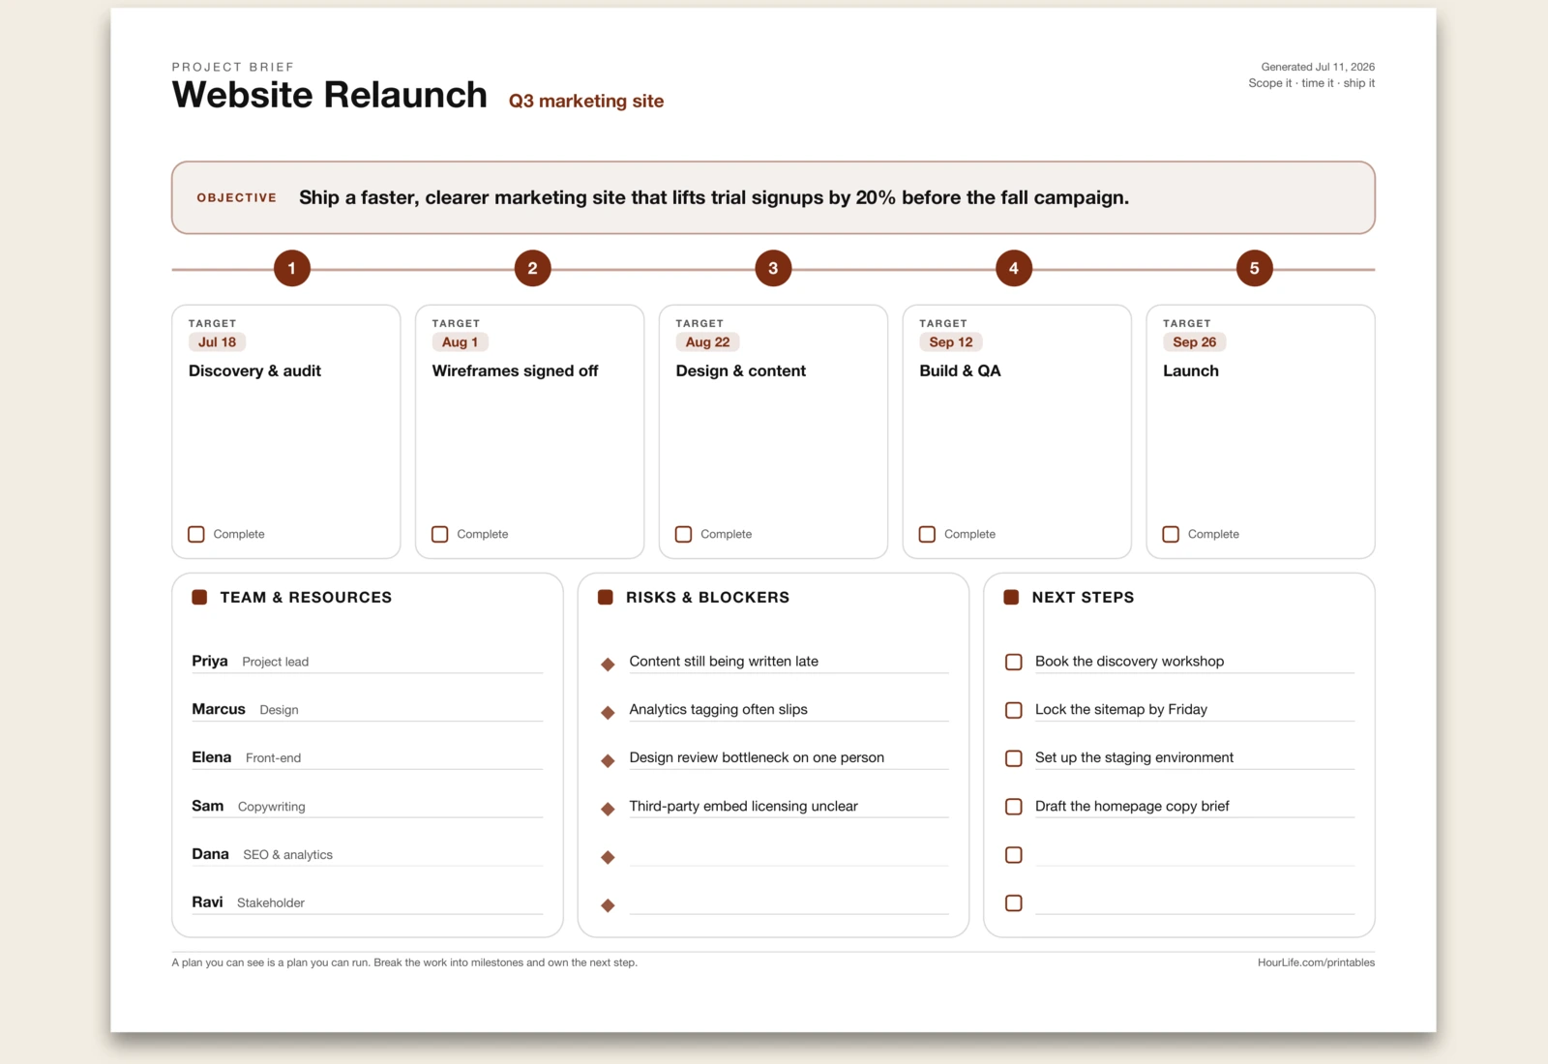
Task: Click diamond bullet beside Analytics tagging often slips
Action: [608, 713]
